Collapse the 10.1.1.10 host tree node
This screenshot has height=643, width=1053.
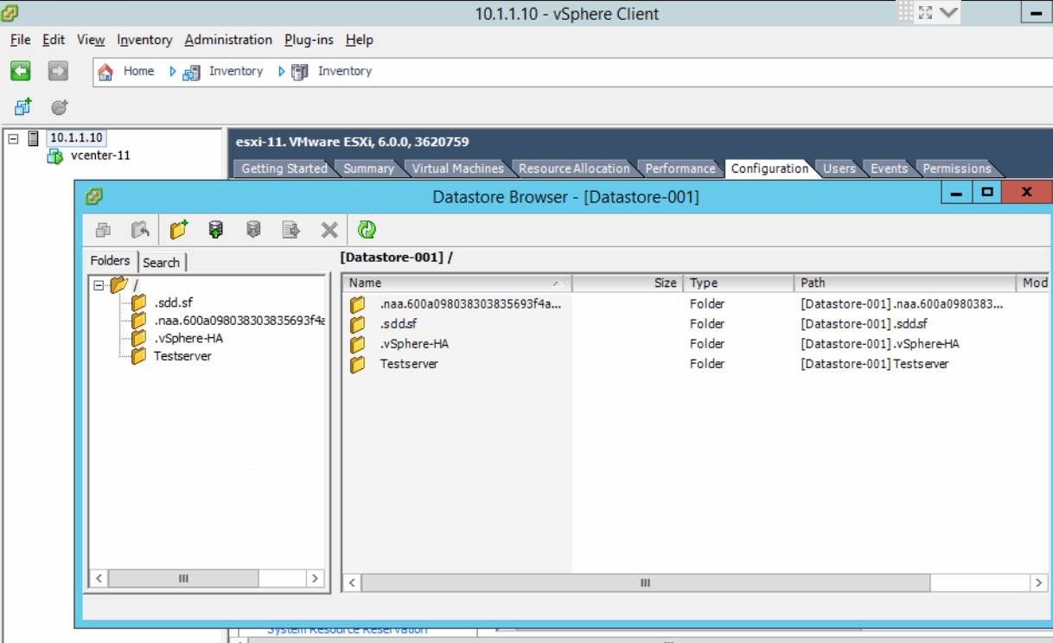click(x=13, y=138)
